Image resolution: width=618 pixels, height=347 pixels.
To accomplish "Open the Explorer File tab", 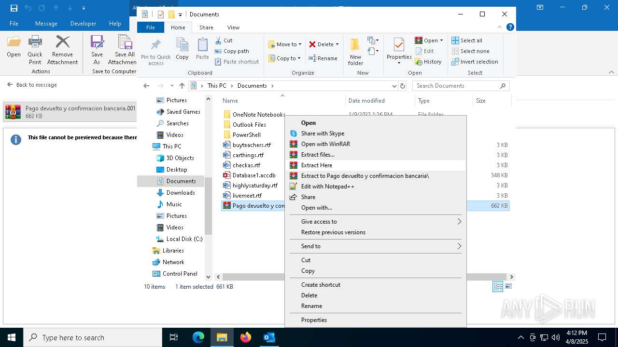I will [151, 27].
